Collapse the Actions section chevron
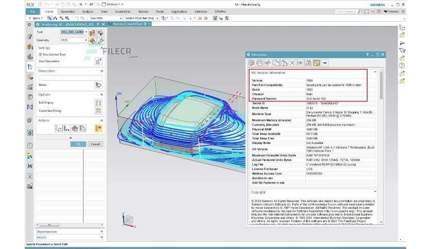This screenshot has width=431, height=249. (102, 120)
